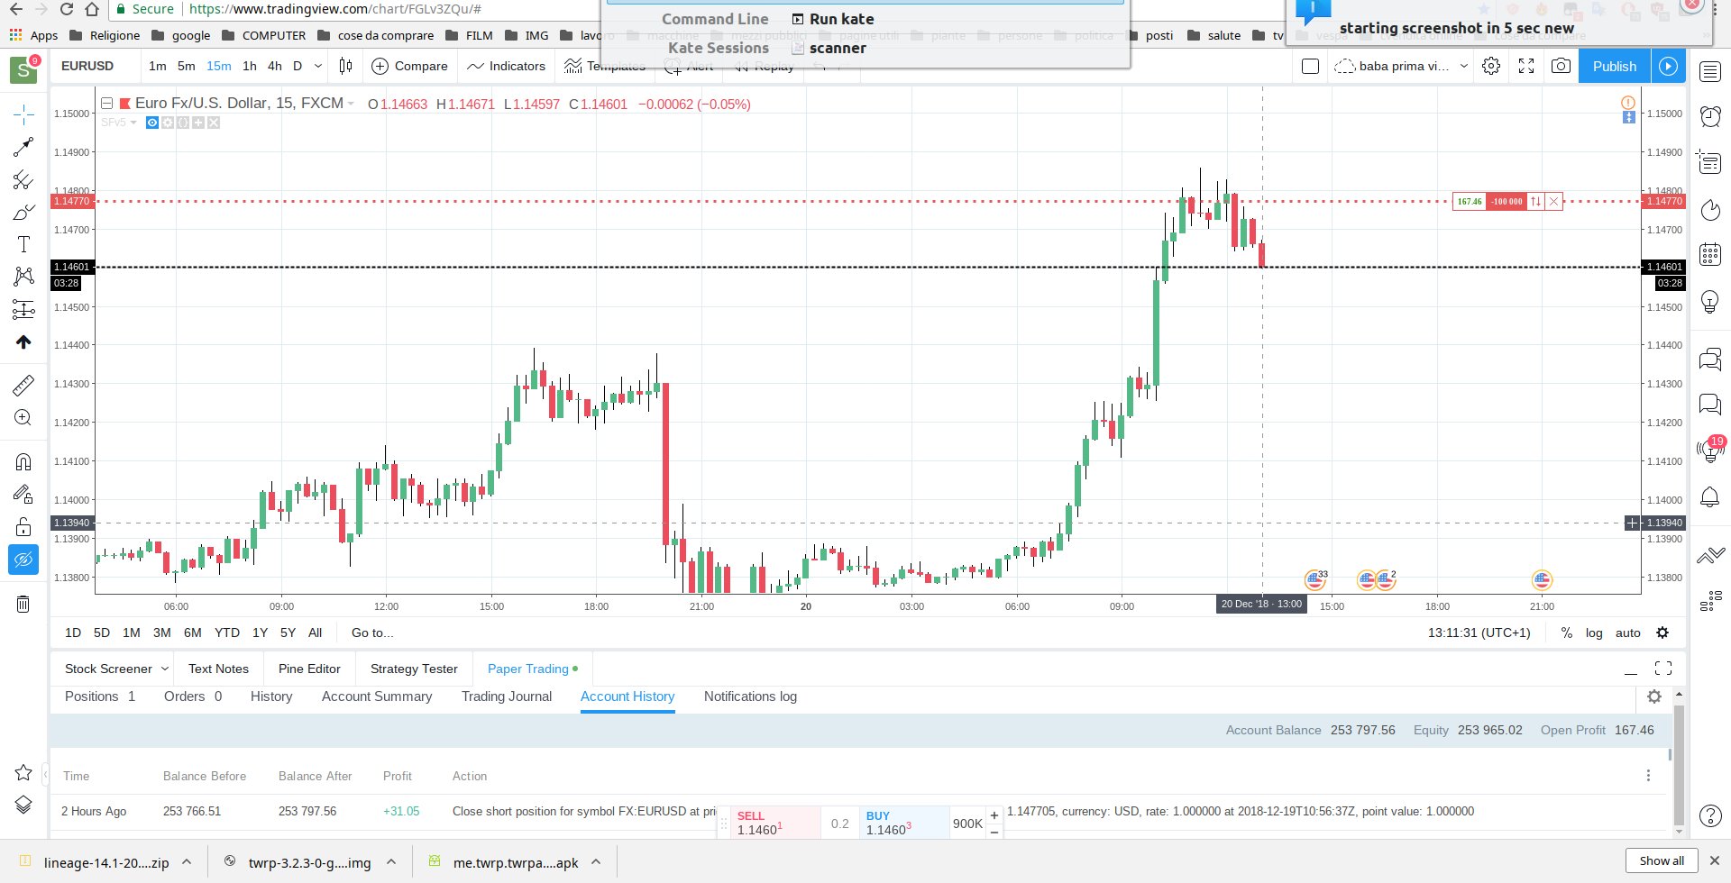Expand the timeframe dropdown after D

pyautogui.click(x=317, y=66)
